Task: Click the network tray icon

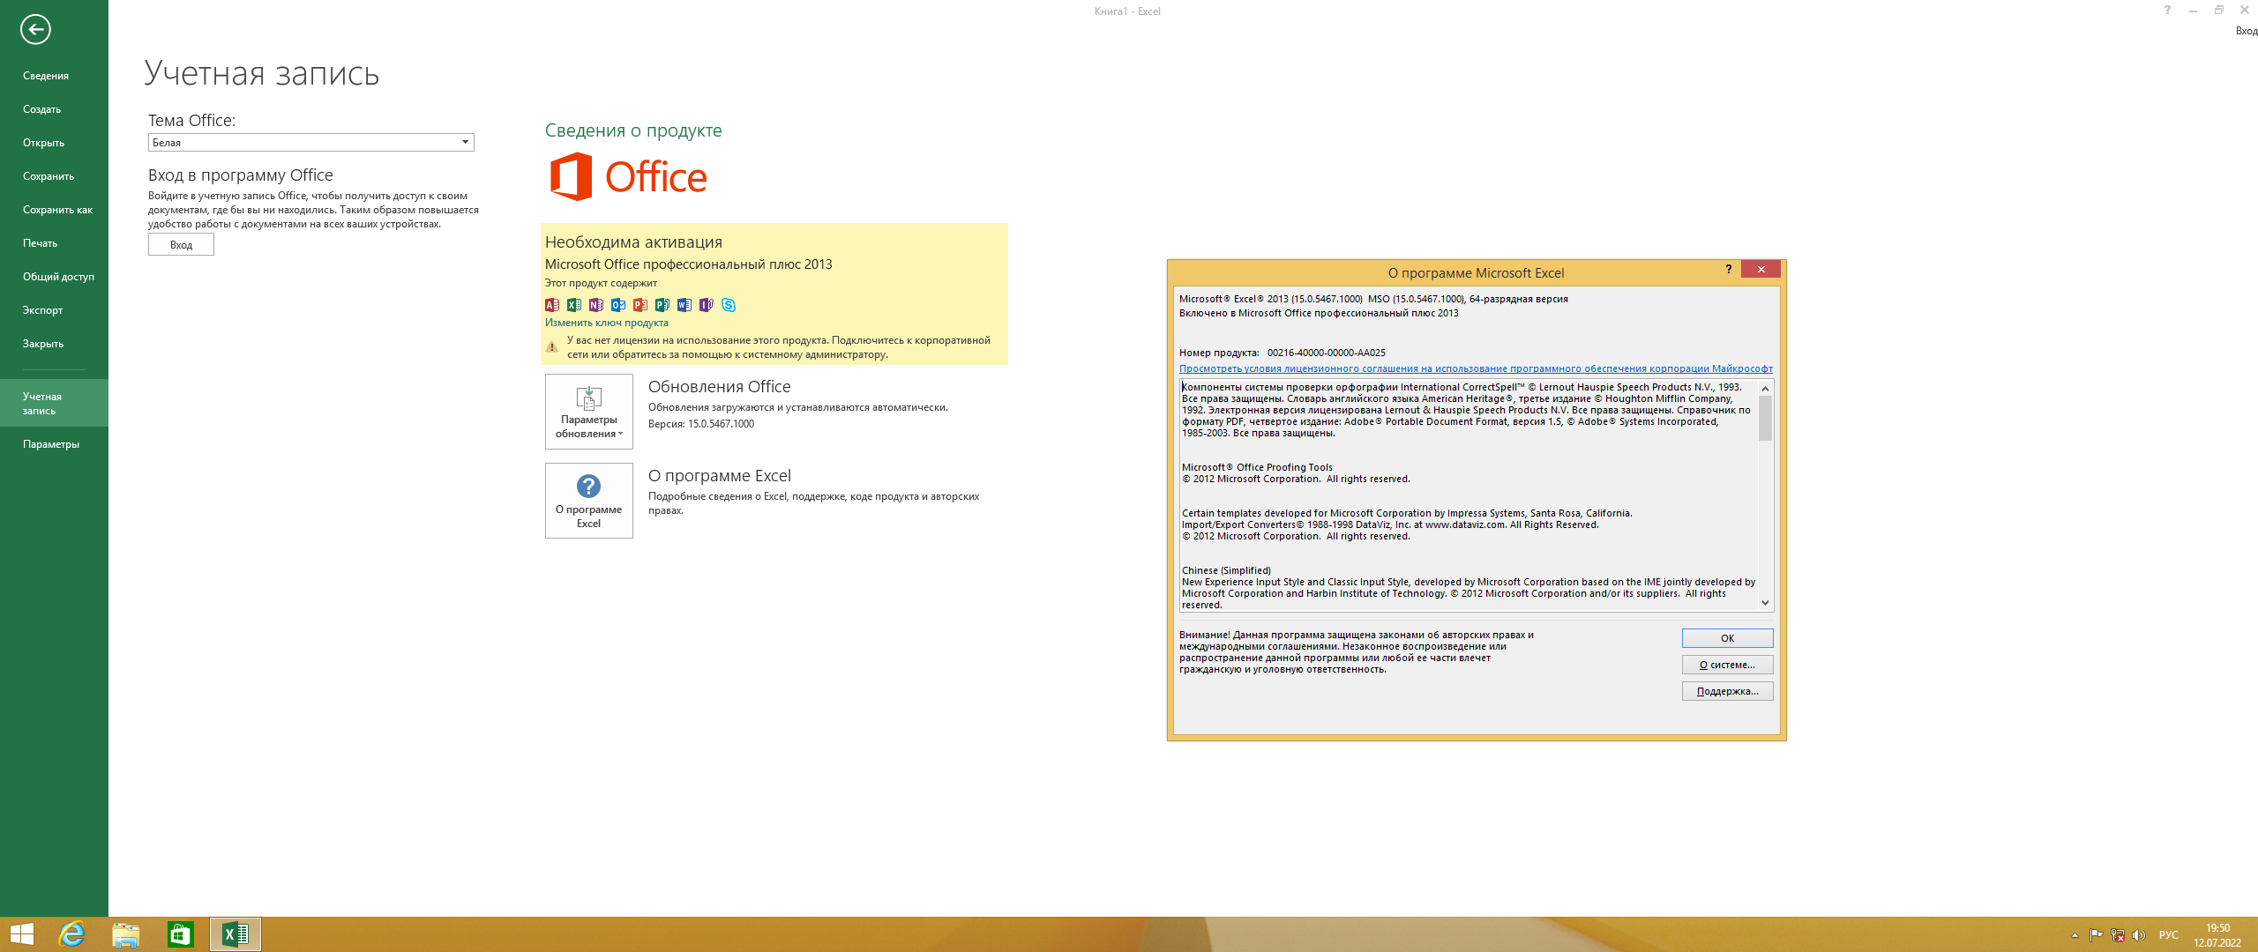Action: [x=2118, y=935]
